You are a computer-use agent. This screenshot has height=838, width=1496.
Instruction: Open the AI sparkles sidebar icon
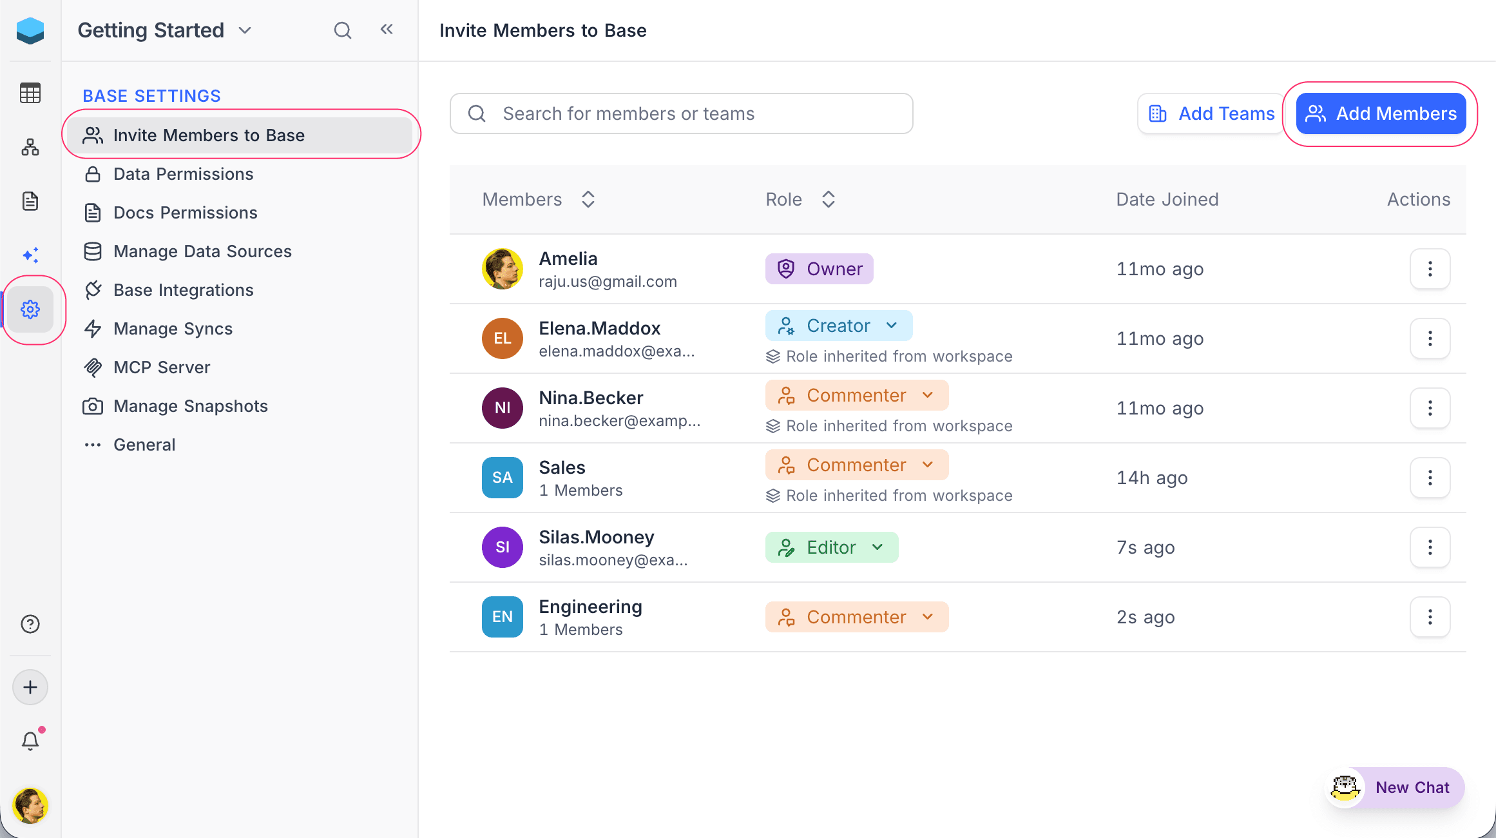click(30, 255)
